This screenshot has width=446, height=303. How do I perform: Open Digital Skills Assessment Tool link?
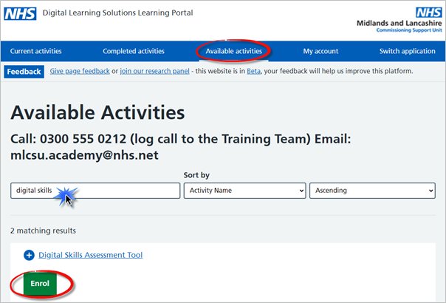[x=90, y=255]
